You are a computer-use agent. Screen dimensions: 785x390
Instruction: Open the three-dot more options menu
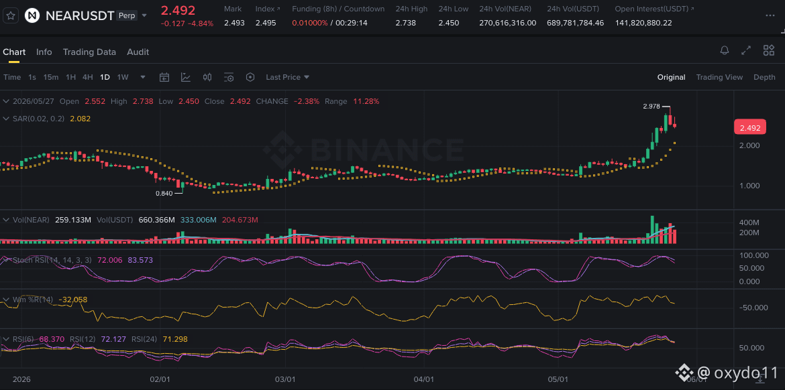(770, 15)
